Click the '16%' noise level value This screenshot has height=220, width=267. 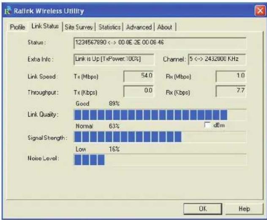pos(114,149)
